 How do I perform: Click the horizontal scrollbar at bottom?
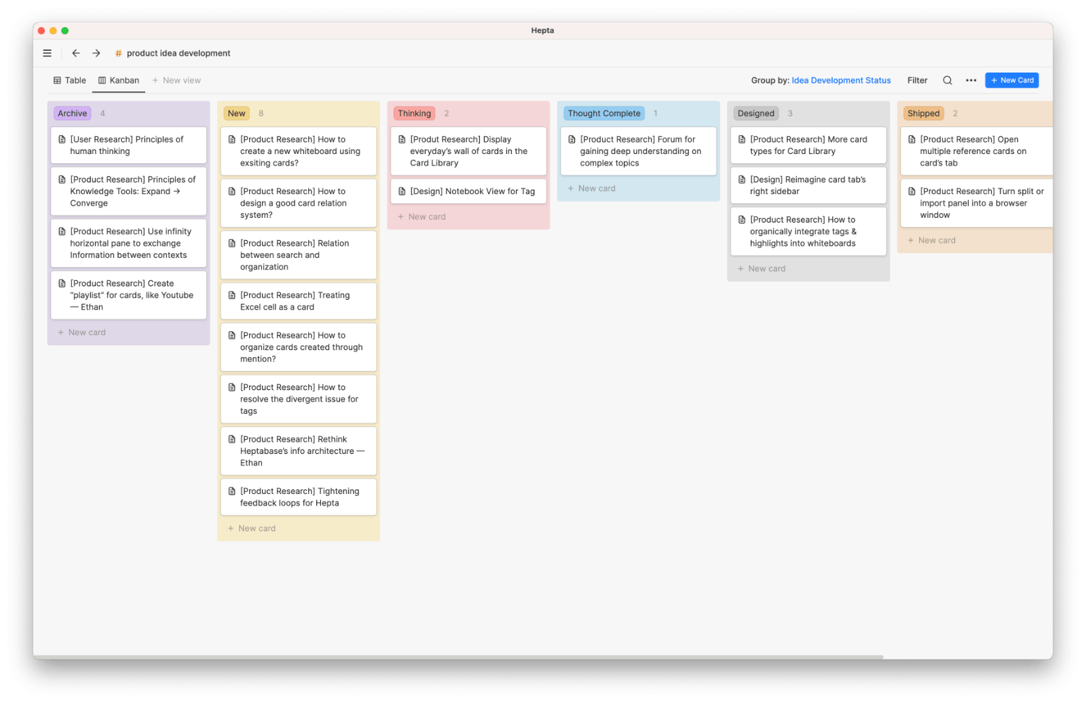point(458,657)
